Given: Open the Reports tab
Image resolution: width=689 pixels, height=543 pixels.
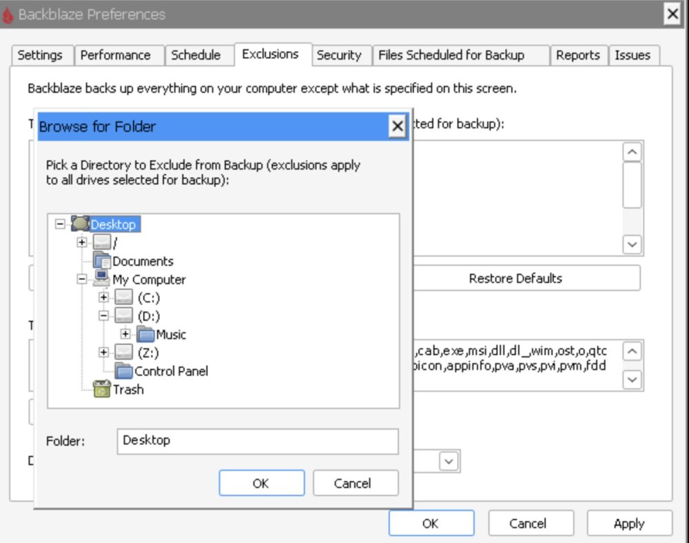Looking at the screenshot, I should (x=578, y=55).
